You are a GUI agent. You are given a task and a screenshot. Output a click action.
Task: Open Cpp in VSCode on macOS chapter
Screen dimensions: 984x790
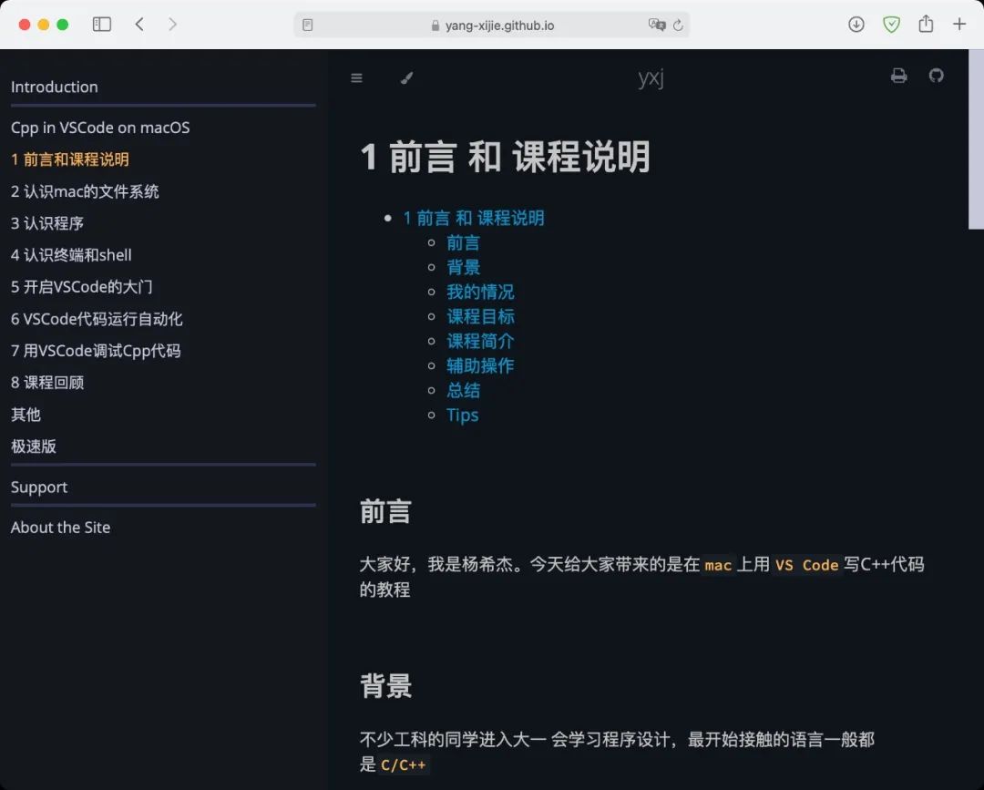100,128
